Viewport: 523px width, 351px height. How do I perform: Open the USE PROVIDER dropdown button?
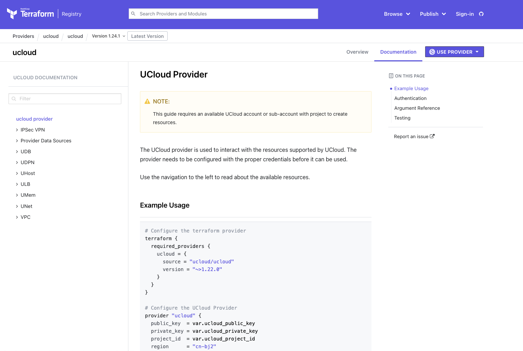454,52
